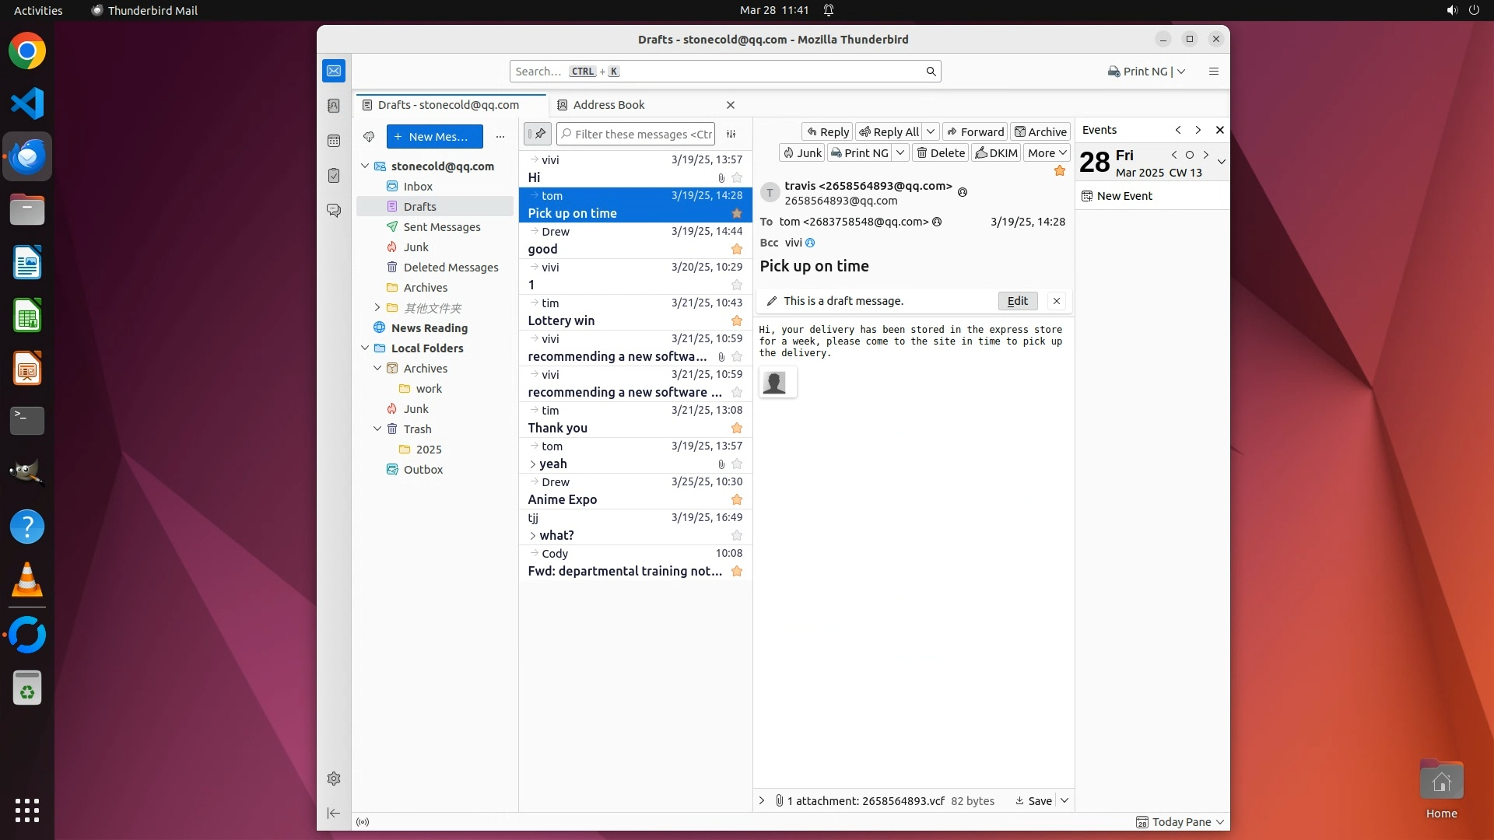
Task: Click the Filter these messages field
Action: (x=643, y=135)
